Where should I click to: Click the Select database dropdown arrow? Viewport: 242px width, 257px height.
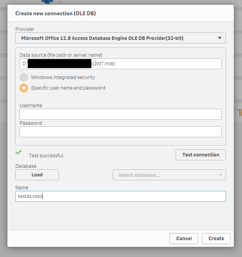coord(221,175)
